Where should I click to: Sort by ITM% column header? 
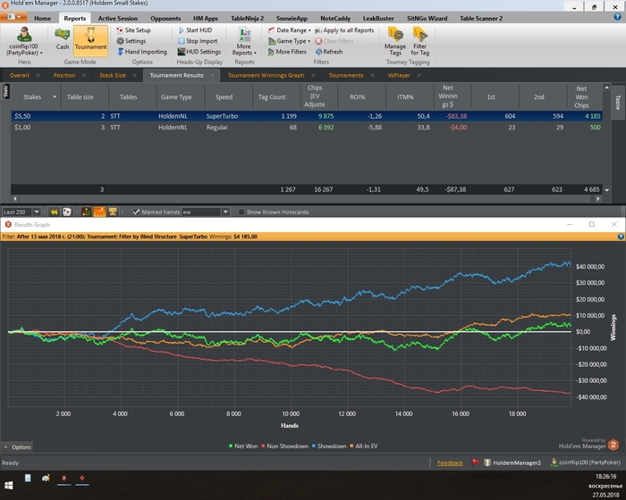coord(405,97)
